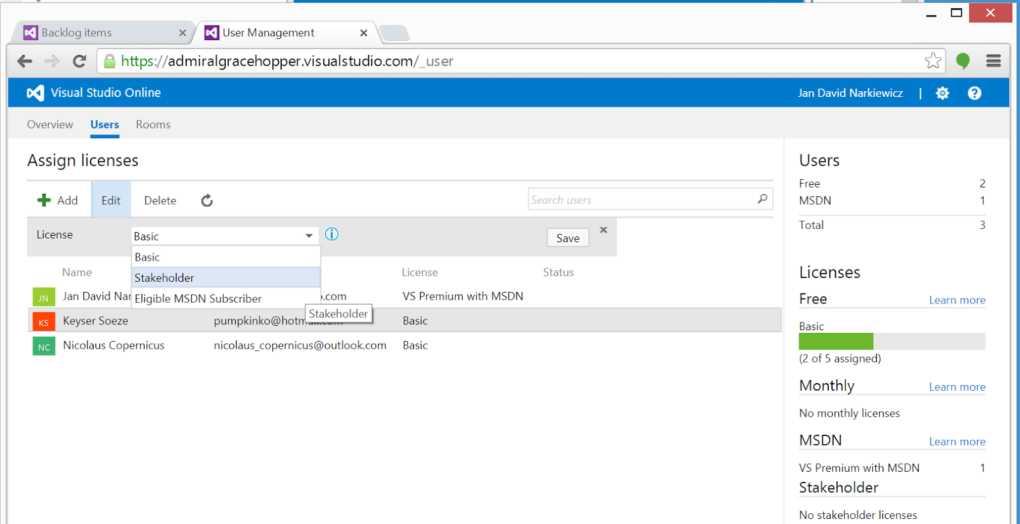Click the browser back arrow
This screenshot has width=1020, height=524.
point(25,61)
